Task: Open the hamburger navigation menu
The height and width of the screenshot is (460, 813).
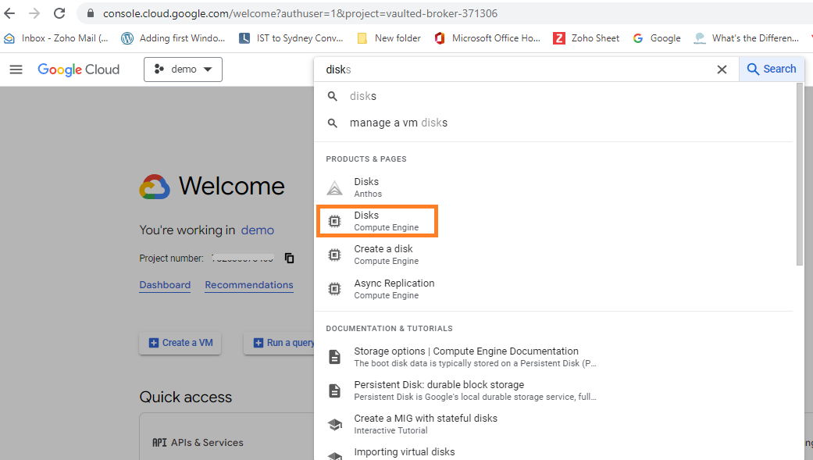Action: click(x=16, y=70)
